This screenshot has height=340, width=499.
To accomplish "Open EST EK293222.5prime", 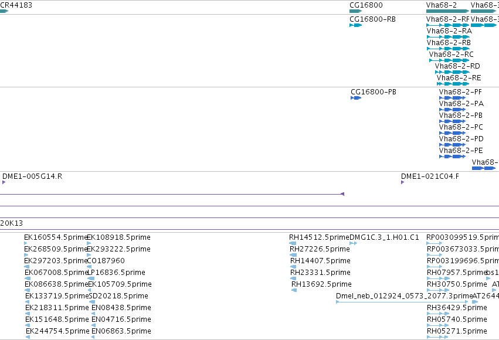I will point(89,255).
